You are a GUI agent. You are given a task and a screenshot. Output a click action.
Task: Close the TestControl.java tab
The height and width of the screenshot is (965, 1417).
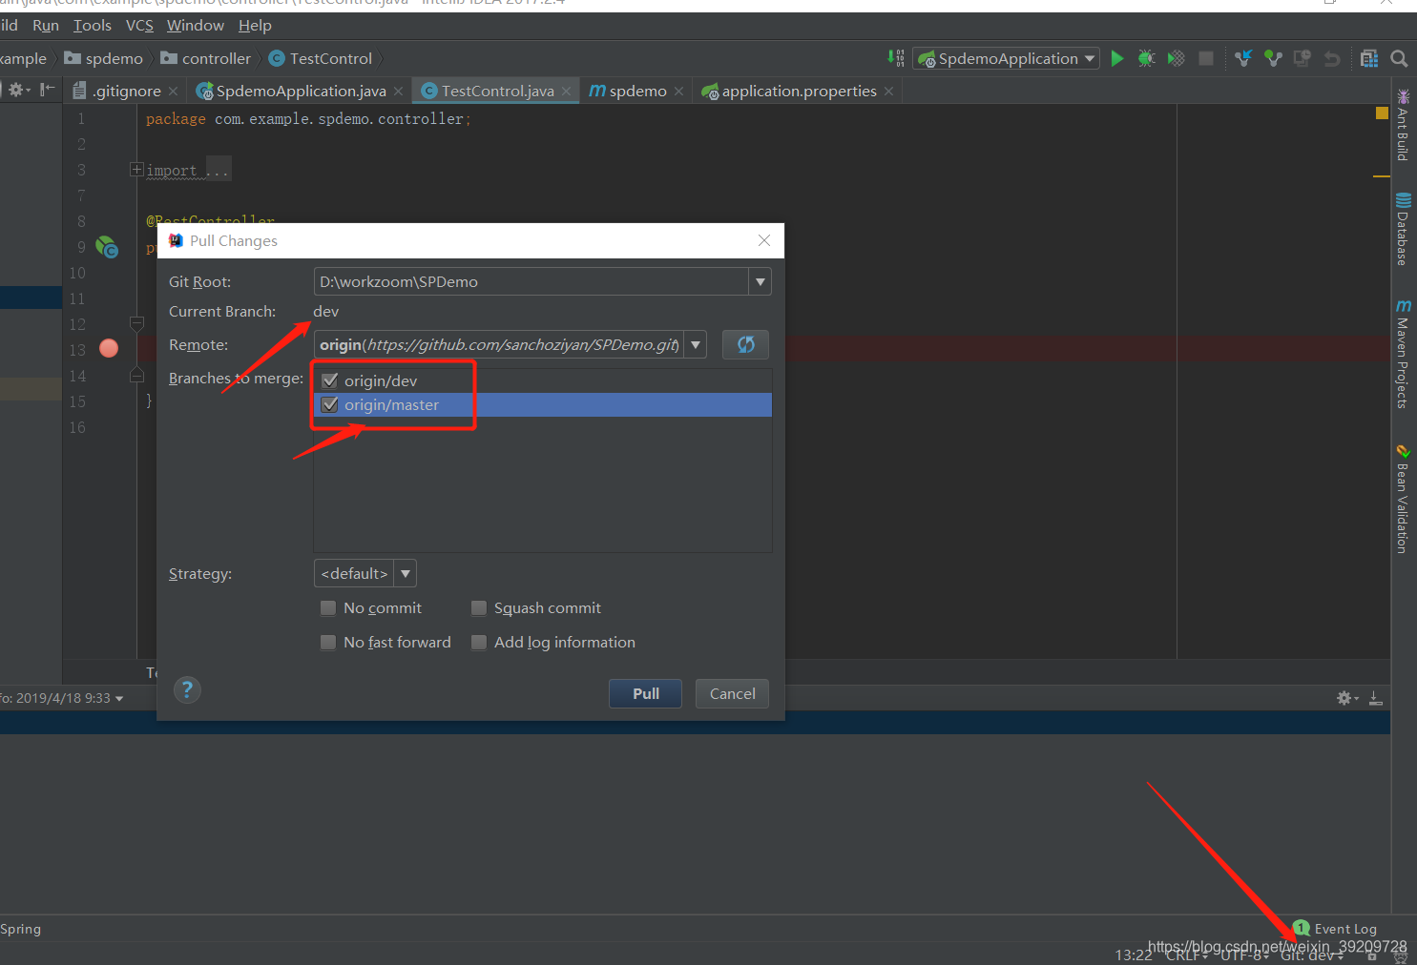566,92
